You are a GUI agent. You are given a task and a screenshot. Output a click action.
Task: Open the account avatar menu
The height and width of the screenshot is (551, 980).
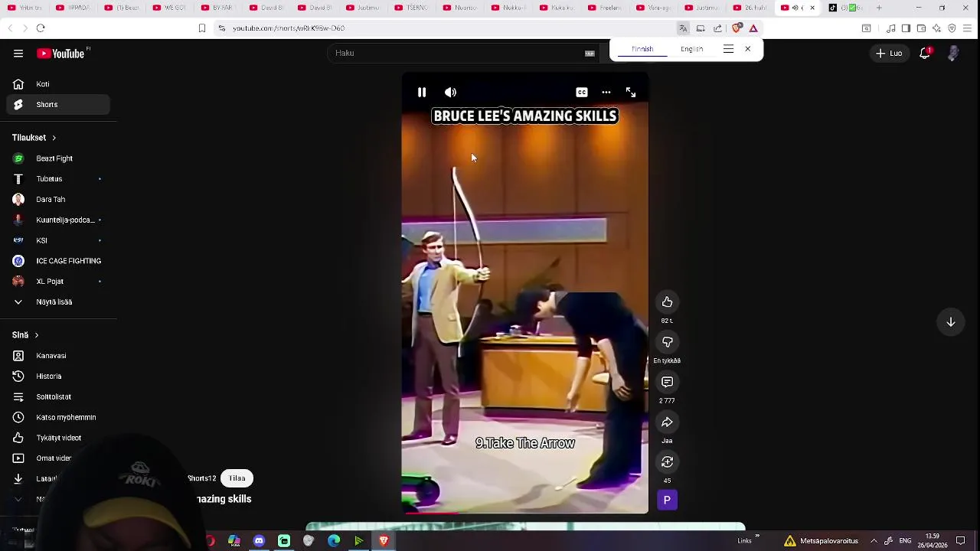tap(953, 54)
